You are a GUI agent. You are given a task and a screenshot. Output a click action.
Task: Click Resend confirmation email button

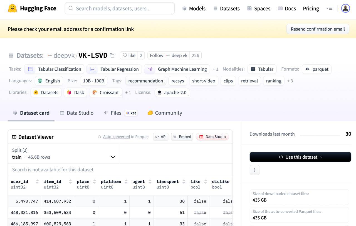coord(318,29)
